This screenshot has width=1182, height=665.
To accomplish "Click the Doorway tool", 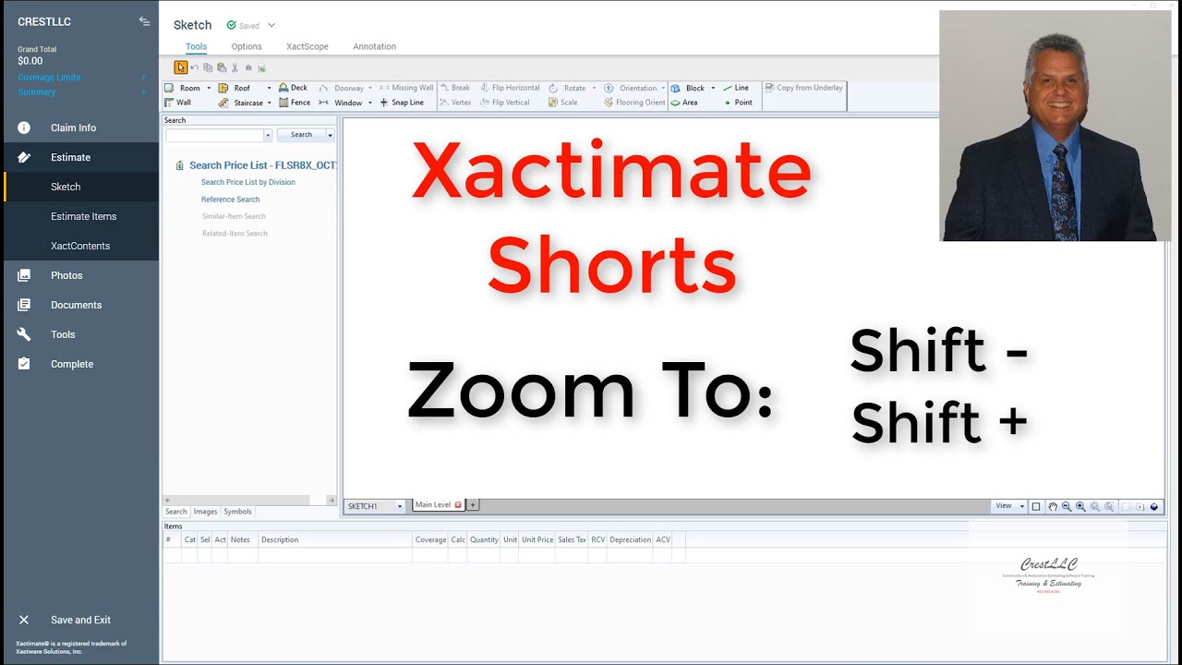I will 342,88.
